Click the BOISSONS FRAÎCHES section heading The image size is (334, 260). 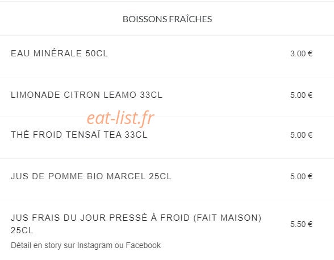click(167, 19)
